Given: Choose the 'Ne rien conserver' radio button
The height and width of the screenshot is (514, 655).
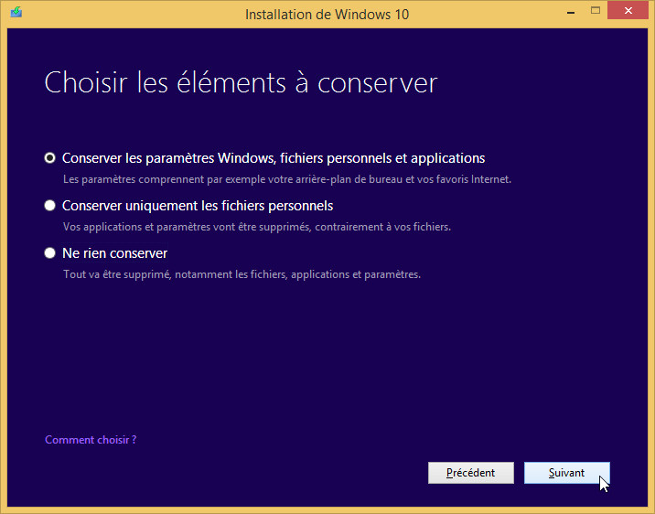Looking at the screenshot, I should click(x=49, y=253).
